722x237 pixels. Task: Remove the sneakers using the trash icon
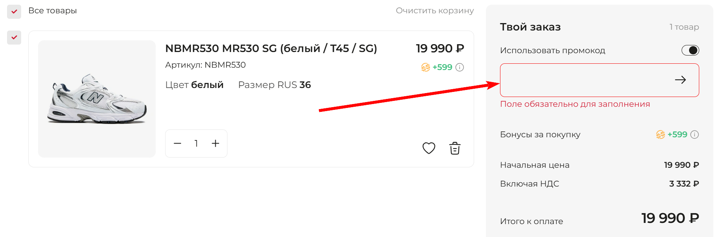click(x=455, y=148)
